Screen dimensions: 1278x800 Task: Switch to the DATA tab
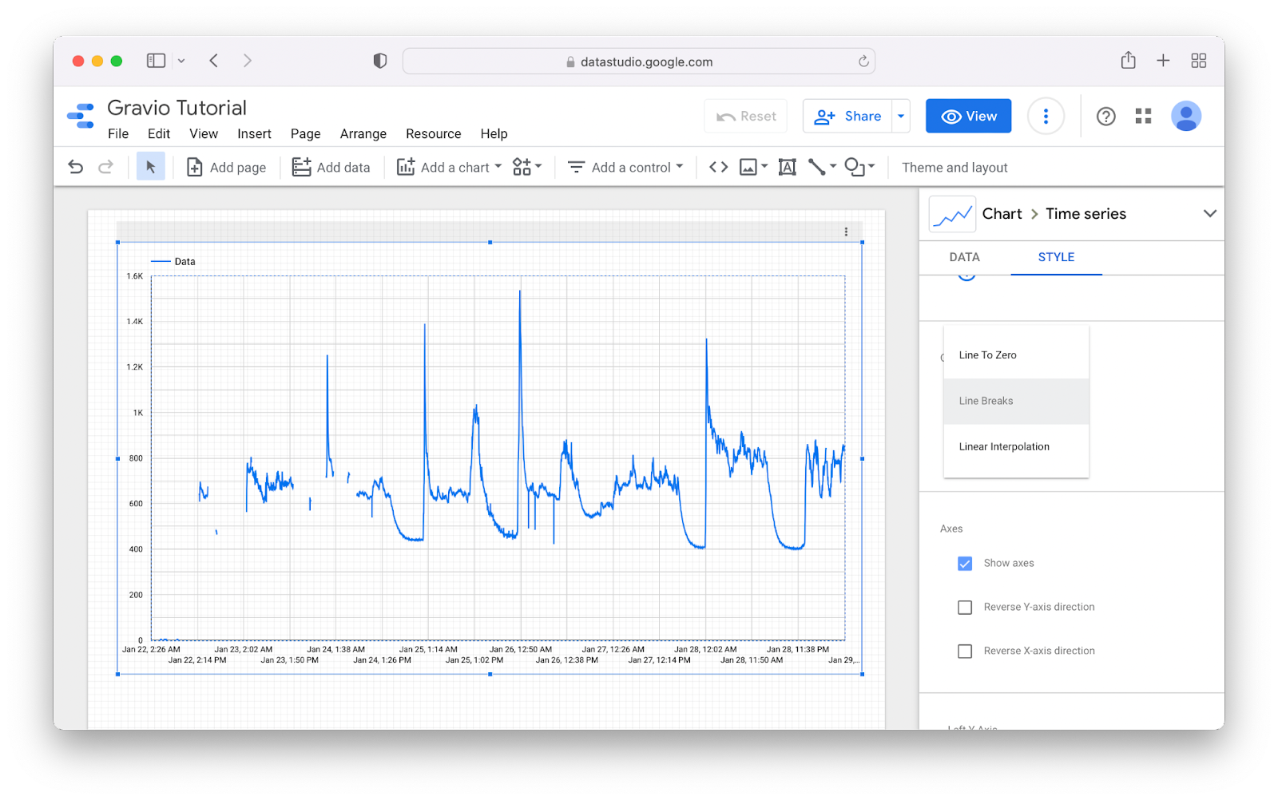pyautogui.click(x=963, y=257)
